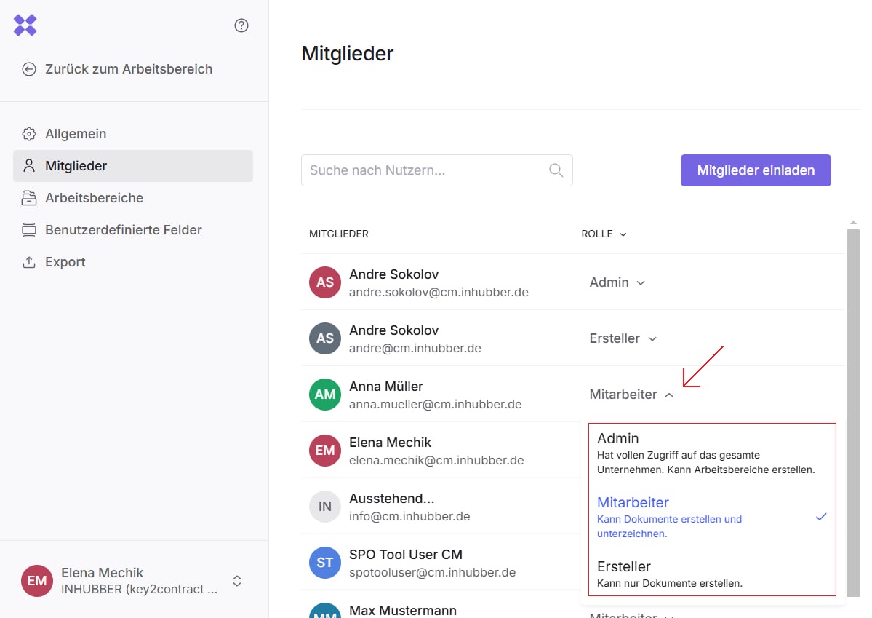Click Anna Müller's green AM avatar

click(x=325, y=395)
